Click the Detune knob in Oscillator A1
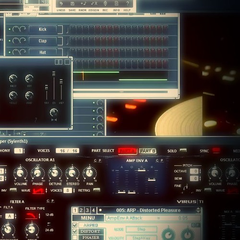The width and height of the screenshot is (240, 240). [55, 173]
